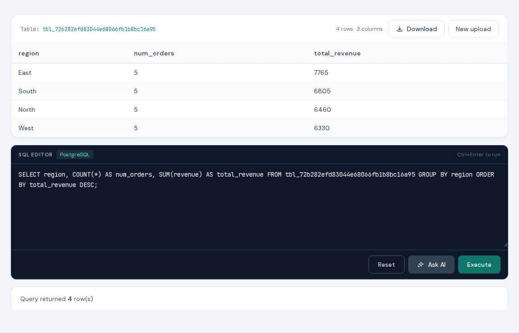Select the South region cell
Image resolution: width=519 pixels, height=333 pixels.
(27, 91)
